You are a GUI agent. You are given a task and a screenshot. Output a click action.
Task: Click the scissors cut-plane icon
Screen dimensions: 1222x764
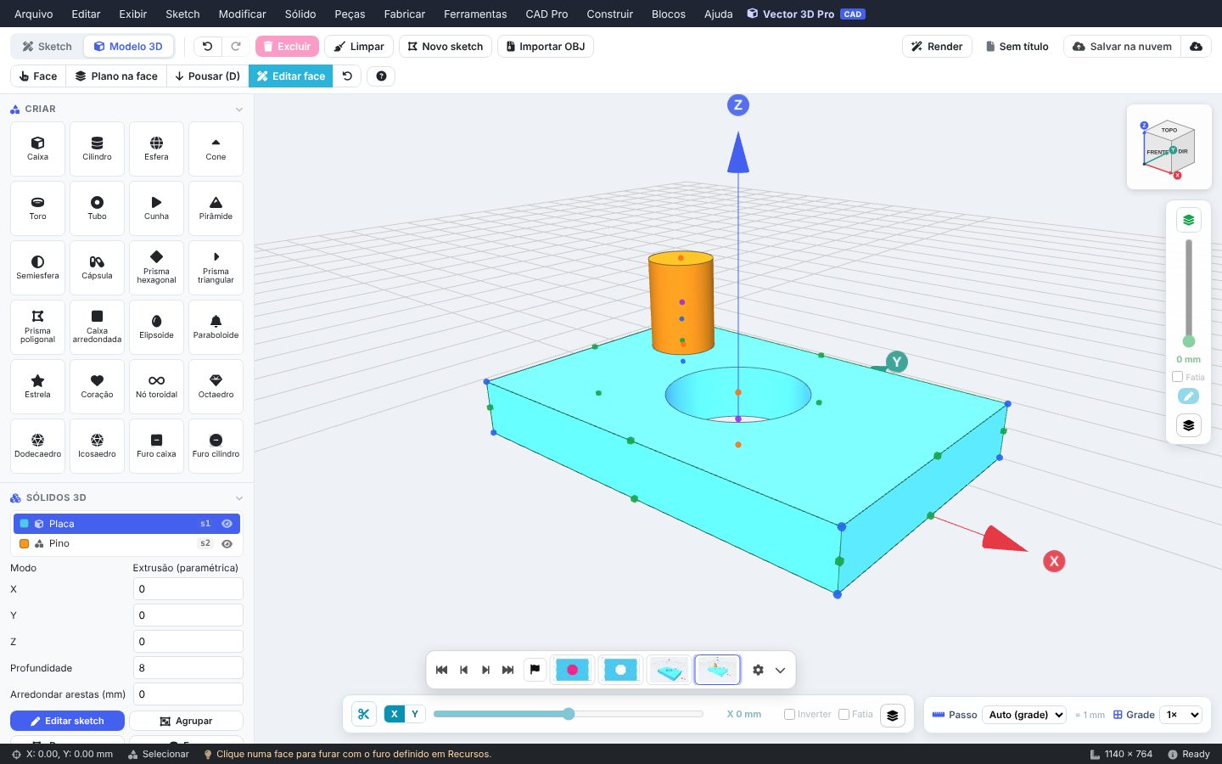363,714
